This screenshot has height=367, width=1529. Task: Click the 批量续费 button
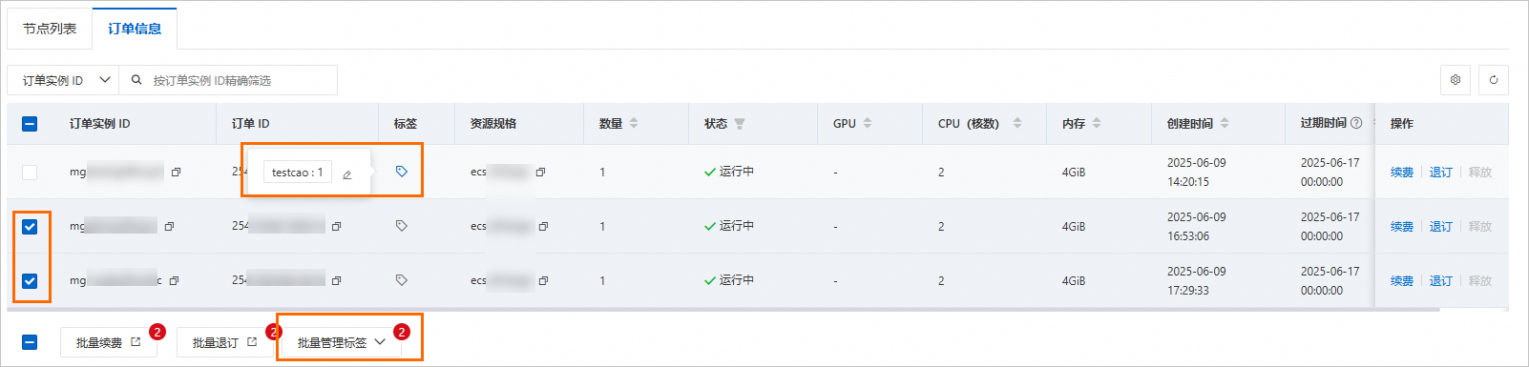pos(109,342)
